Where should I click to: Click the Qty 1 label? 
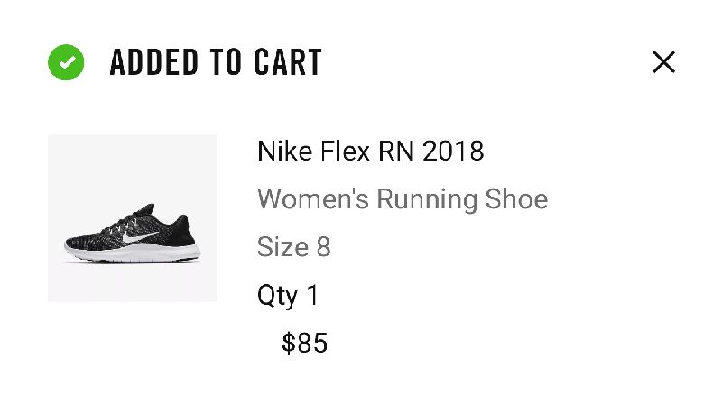pyautogui.click(x=288, y=295)
